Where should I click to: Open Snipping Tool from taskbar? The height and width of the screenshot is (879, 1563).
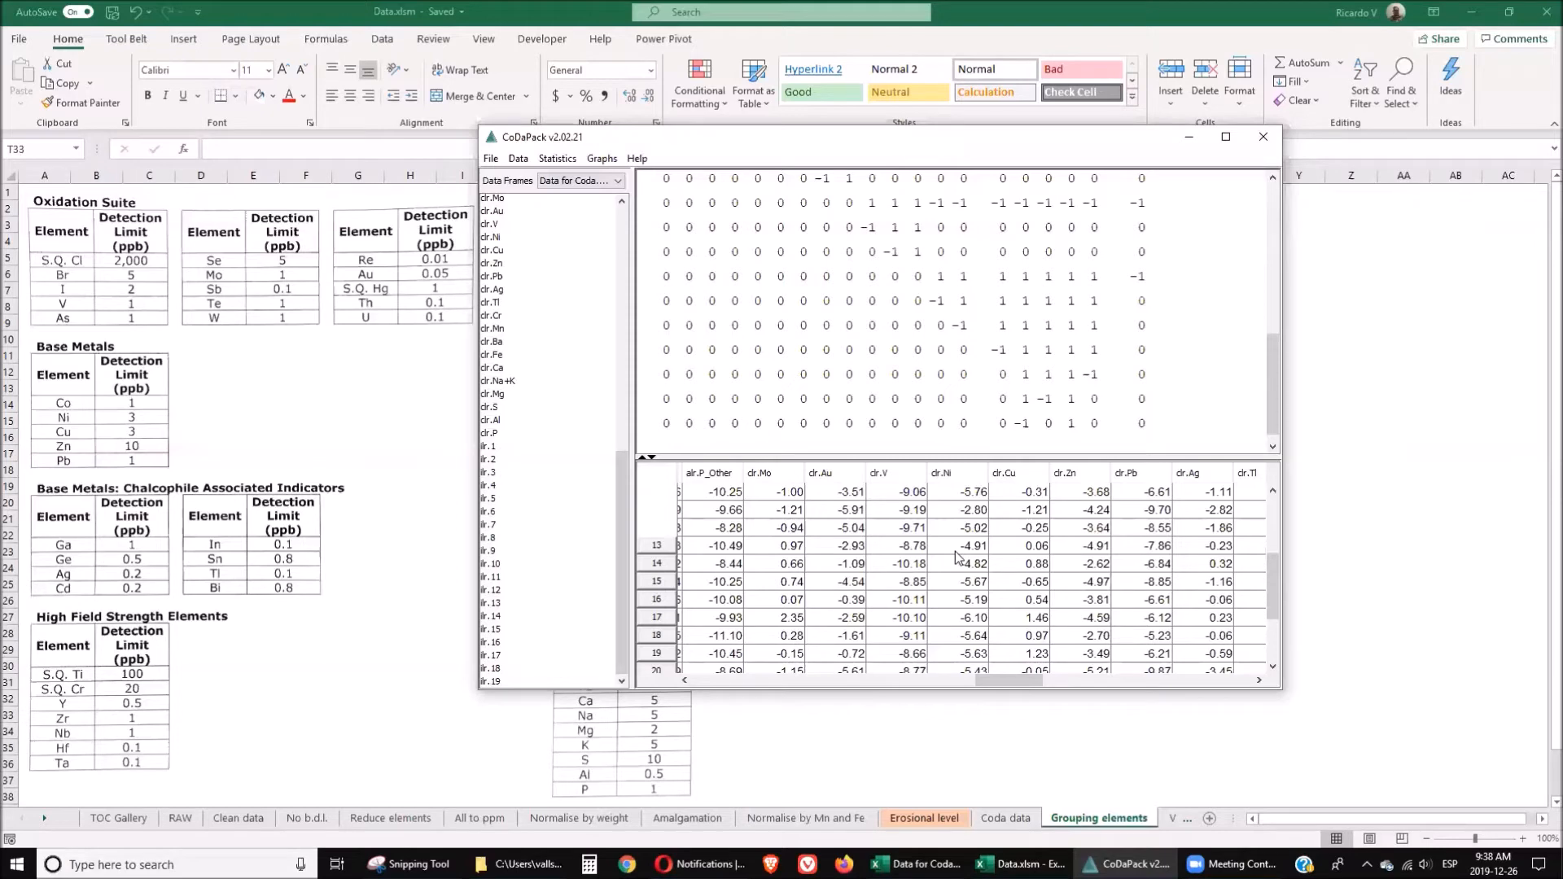point(409,864)
